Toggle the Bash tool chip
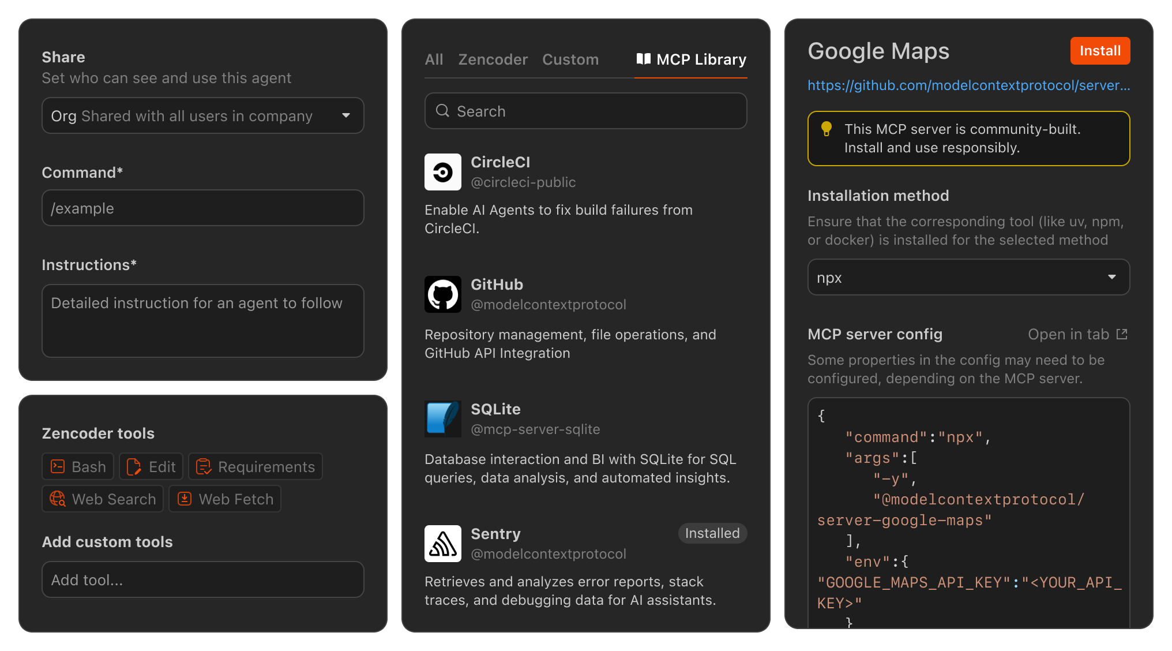 click(x=78, y=466)
